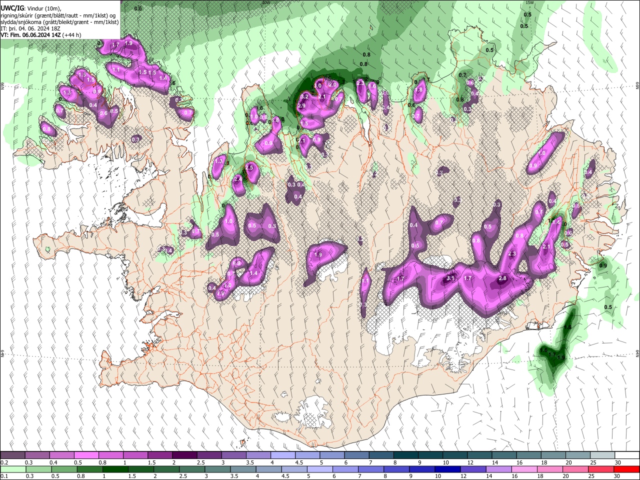Click the 'VT: Fim. 06.06.2024 14Z' valid time
Image resolution: width=640 pixels, height=480 pixels.
coord(30,35)
